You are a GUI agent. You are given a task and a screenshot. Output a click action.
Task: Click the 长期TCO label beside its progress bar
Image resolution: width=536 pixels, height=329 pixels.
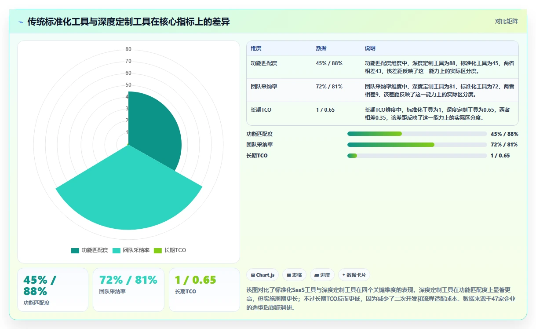(257, 155)
